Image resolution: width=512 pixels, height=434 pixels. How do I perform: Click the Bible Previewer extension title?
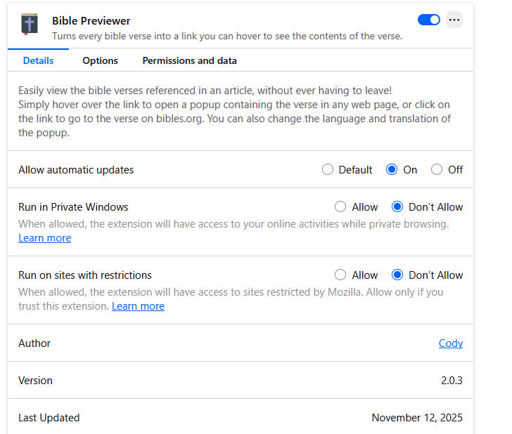tap(91, 20)
